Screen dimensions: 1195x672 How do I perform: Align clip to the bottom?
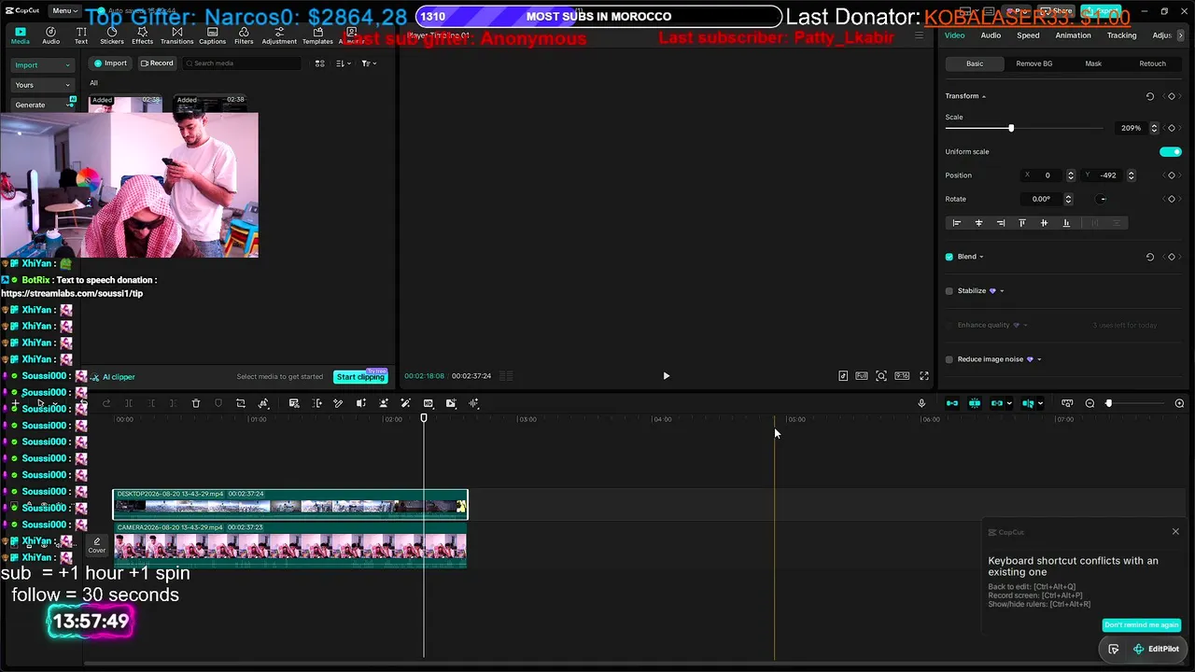[x=1066, y=223]
